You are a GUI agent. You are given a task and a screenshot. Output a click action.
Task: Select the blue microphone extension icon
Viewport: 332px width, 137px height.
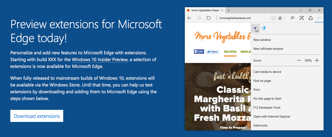(x=264, y=28)
